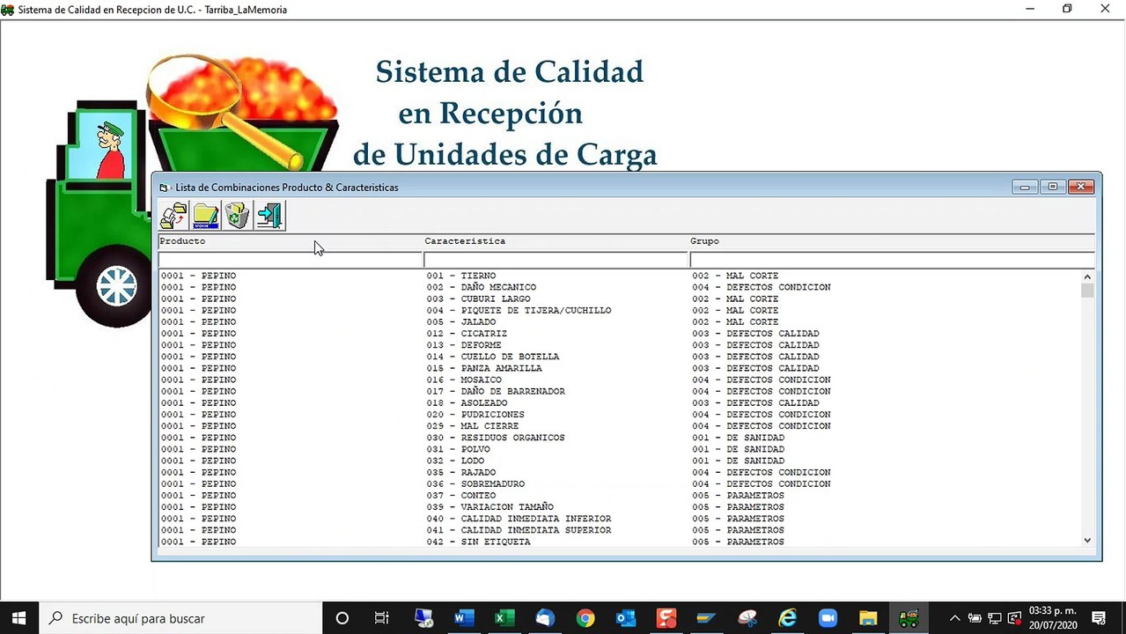Screen dimensions: 1126x634
Task: Open the network computer taskbar icon
Action: [423, 618]
